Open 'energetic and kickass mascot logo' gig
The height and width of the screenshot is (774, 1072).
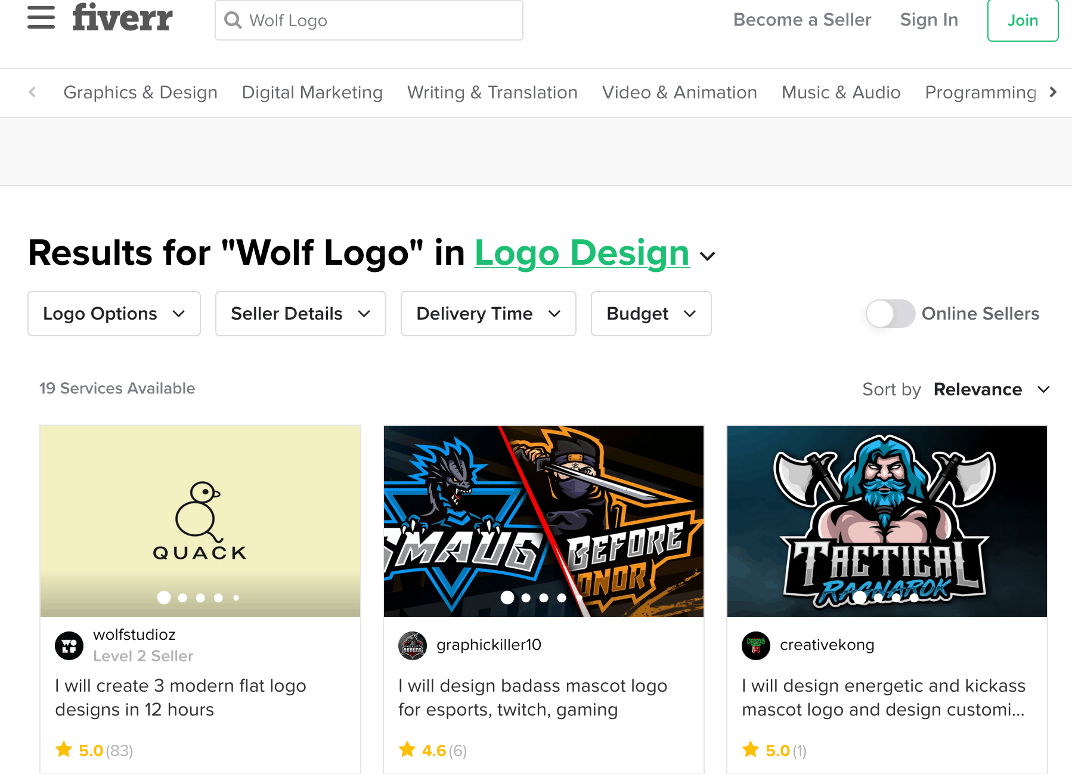tap(884, 698)
